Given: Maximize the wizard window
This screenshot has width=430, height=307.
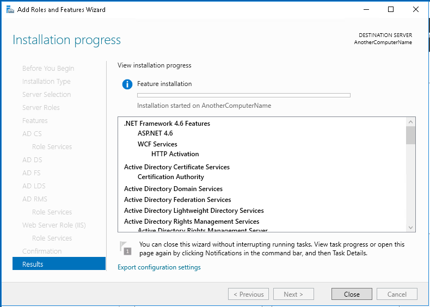Looking at the screenshot, I should (391, 9).
